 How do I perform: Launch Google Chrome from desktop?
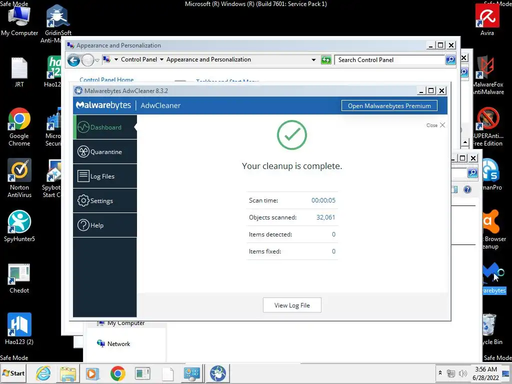[19, 126]
